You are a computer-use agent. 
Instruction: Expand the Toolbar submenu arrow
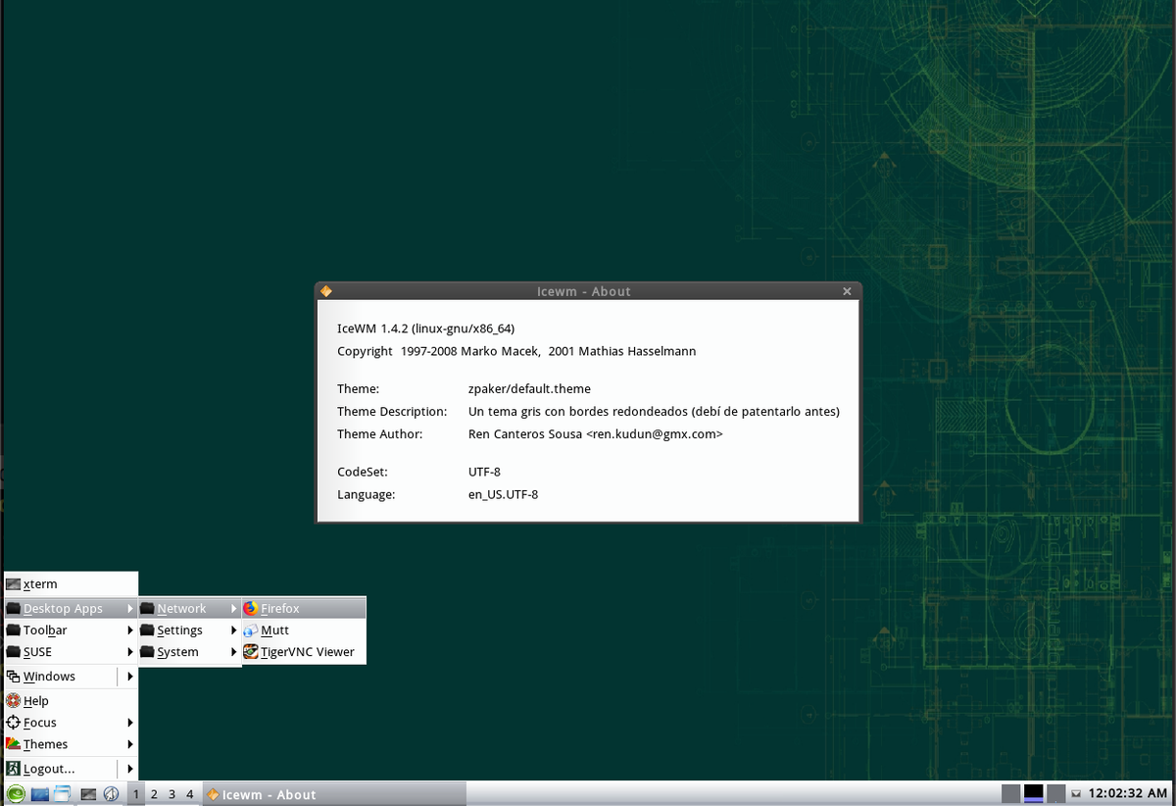click(129, 630)
